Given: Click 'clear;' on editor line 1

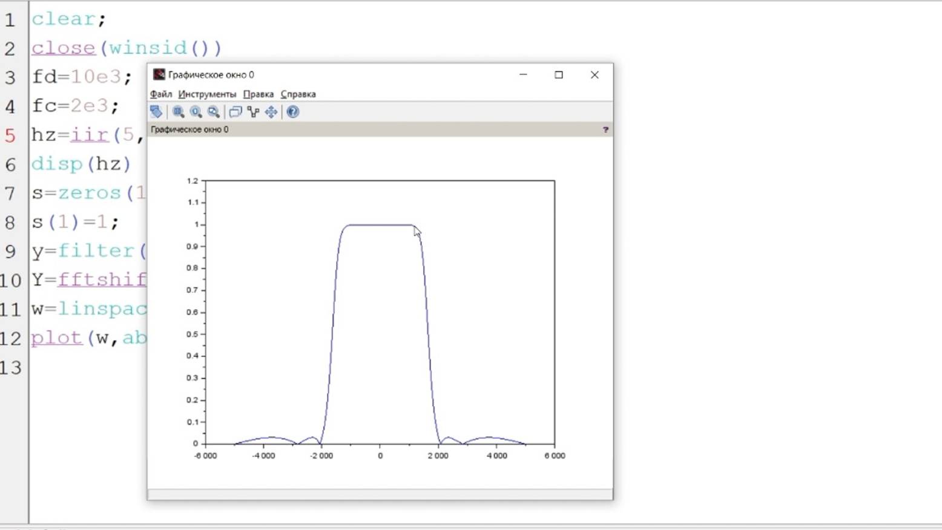Looking at the screenshot, I should click(x=68, y=19).
